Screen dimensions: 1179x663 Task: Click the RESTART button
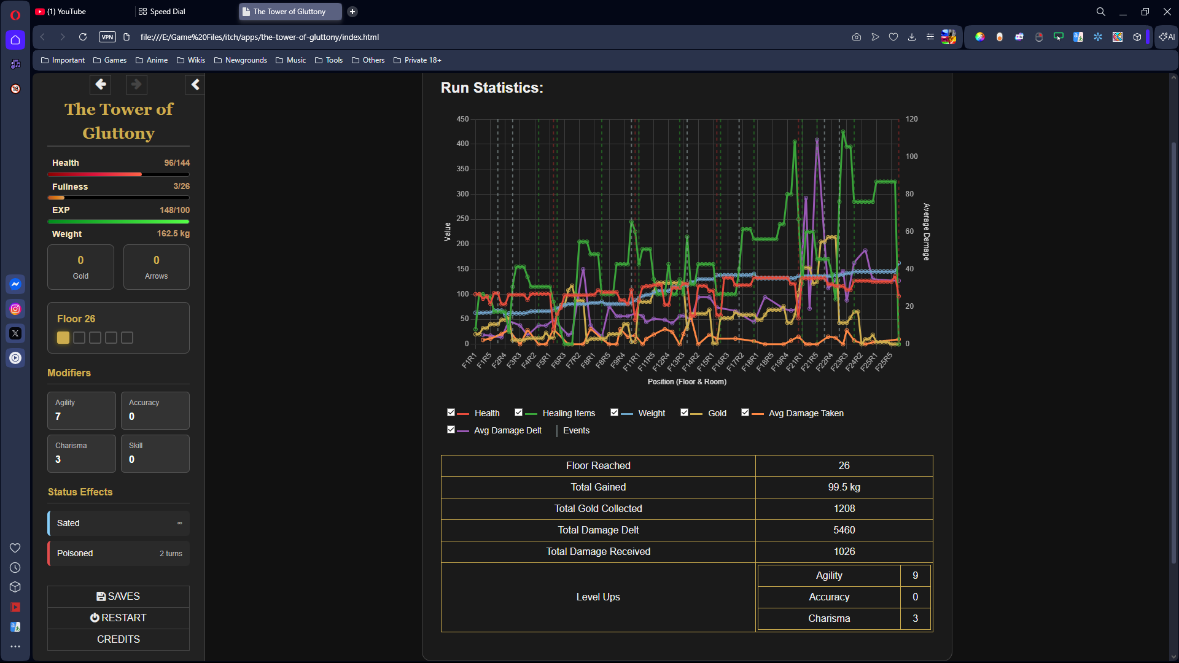119,618
